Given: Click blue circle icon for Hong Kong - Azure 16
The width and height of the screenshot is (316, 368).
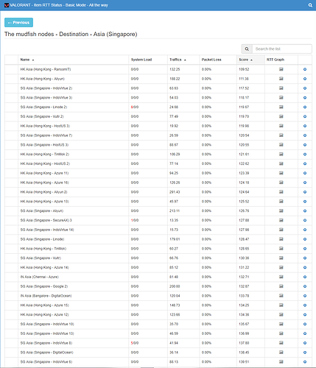Looking at the screenshot, I should (x=305, y=183).
